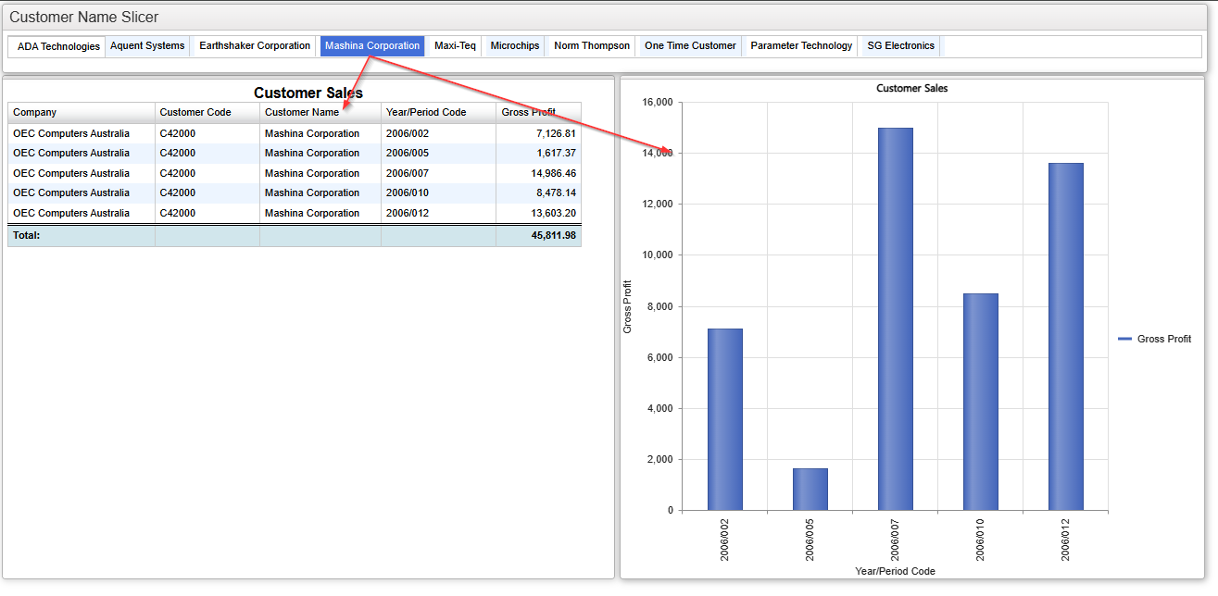
Task: Sort by Gross Profit column header
Action: point(539,112)
